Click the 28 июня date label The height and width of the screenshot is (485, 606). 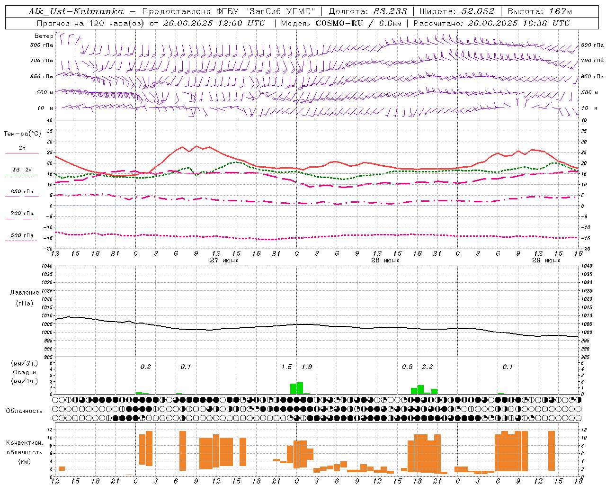pyautogui.click(x=385, y=260)
